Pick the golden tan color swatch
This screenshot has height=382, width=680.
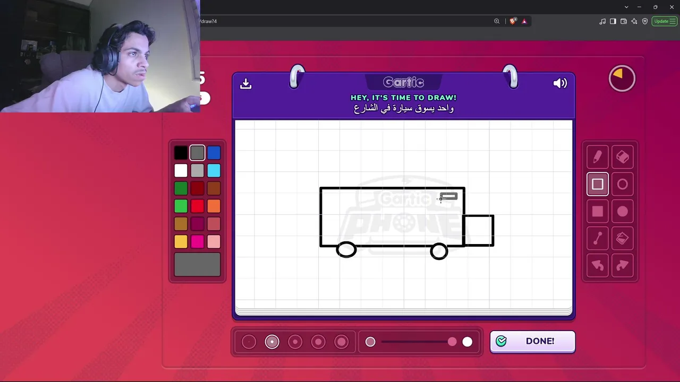point(181,224)
